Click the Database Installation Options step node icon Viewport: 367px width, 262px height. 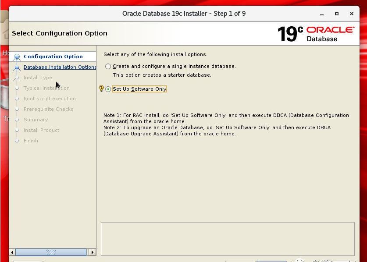(17, 67)
